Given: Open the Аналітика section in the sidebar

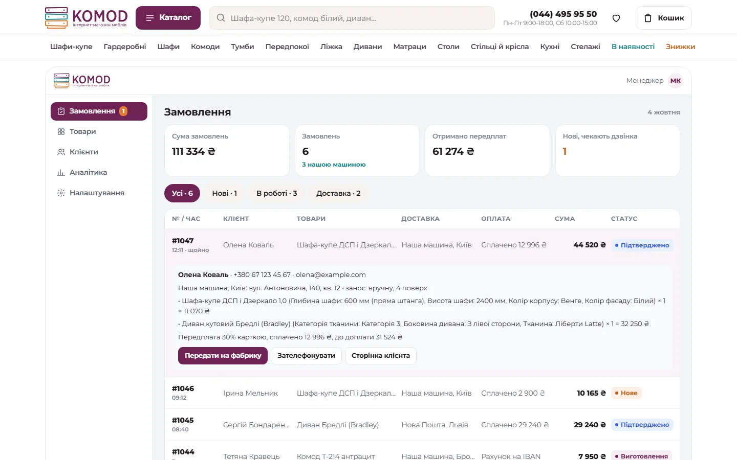Looking at the screenshot, I should 99,172.
